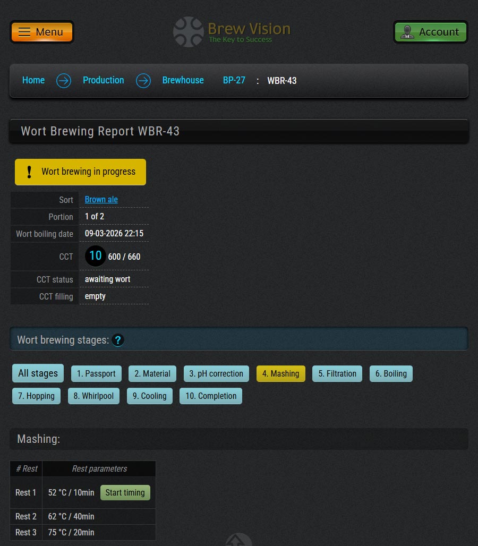Image resolution: width=478 pixels, height=546 pixels.
Task: Switch to the 3. pH correction stage
Action: (216, 374)
